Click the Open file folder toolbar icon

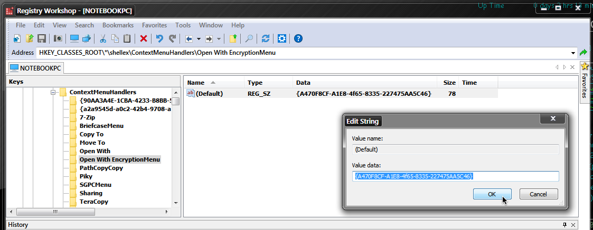pyautogui.click(x=30, y=38)
